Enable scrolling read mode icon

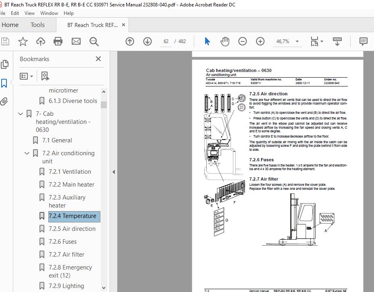tap(337, 41)
